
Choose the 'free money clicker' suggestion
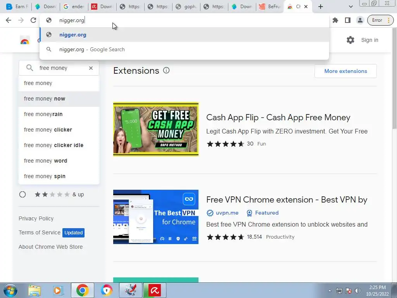59,130
